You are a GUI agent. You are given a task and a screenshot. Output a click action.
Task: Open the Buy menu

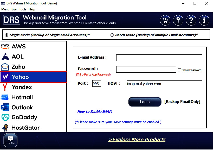pyautogui.click(x=14, y=9)
